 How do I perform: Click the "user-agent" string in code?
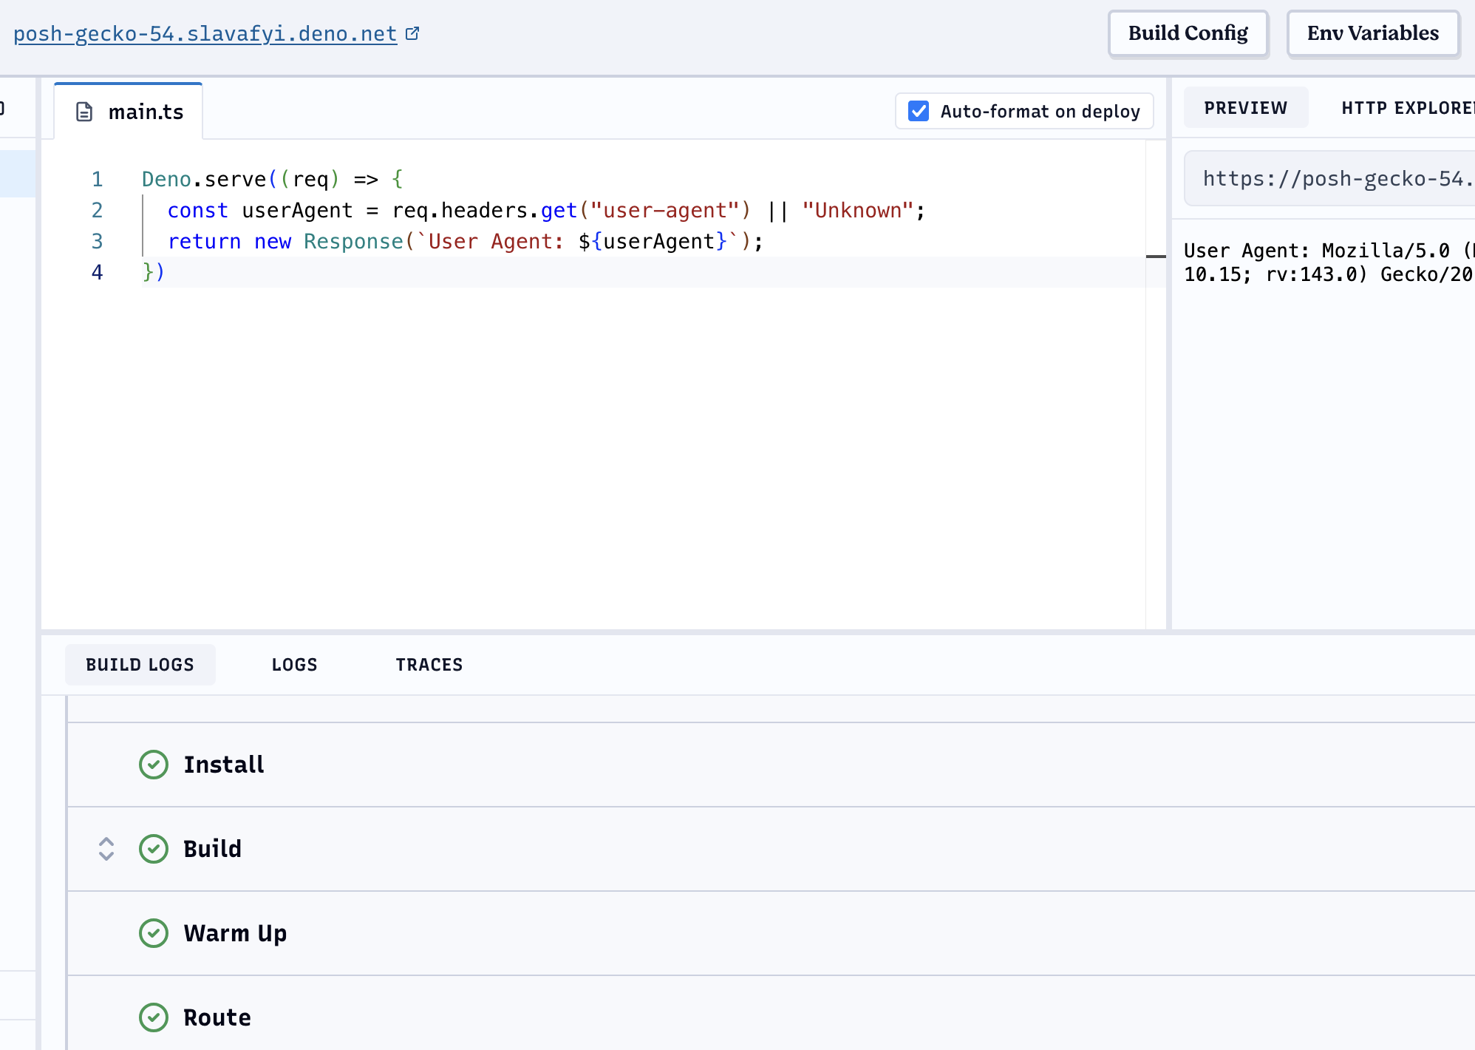[x=665, y=210]
